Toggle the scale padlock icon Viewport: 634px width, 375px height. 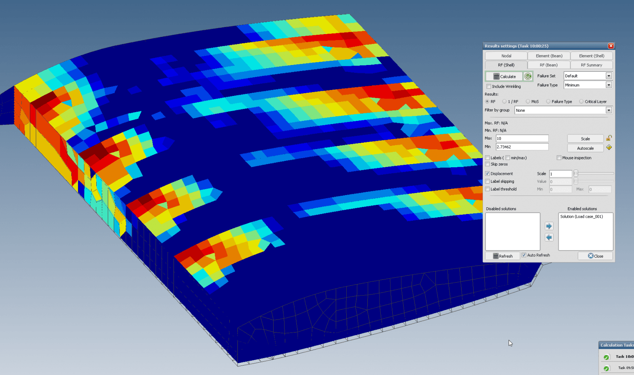click(x=609, y=138)
